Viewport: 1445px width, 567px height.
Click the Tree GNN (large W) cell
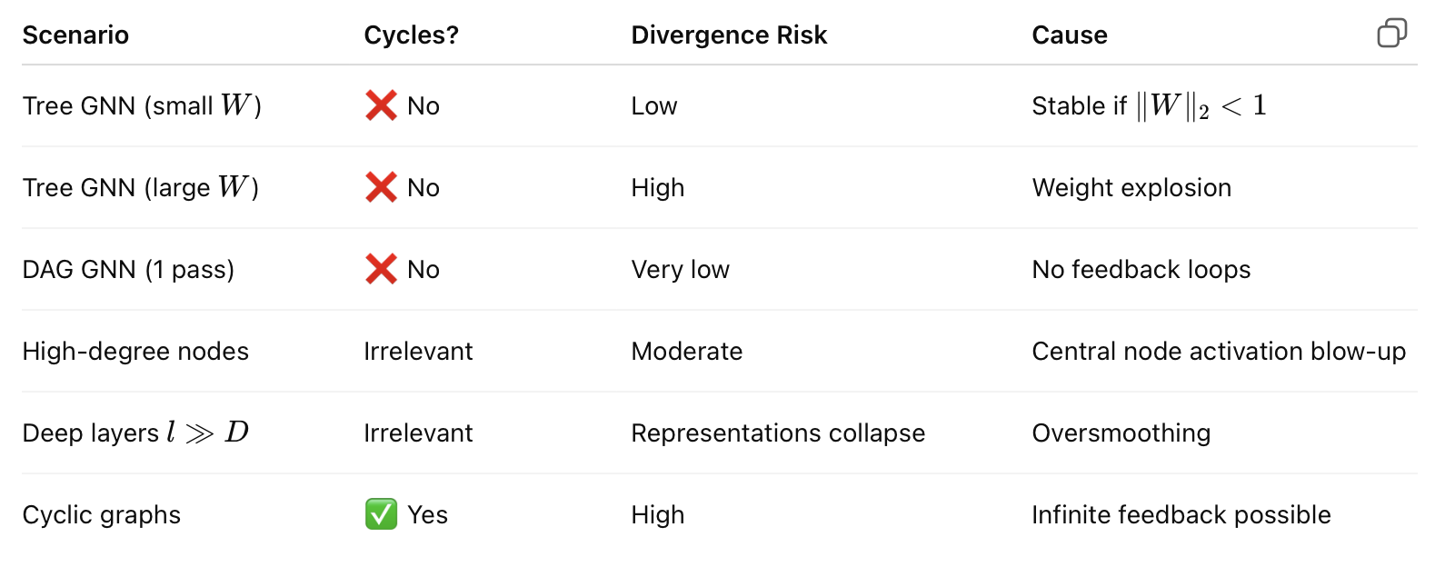click(141, 188)
